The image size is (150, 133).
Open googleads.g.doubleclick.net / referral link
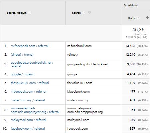click(x=32, y=64)
